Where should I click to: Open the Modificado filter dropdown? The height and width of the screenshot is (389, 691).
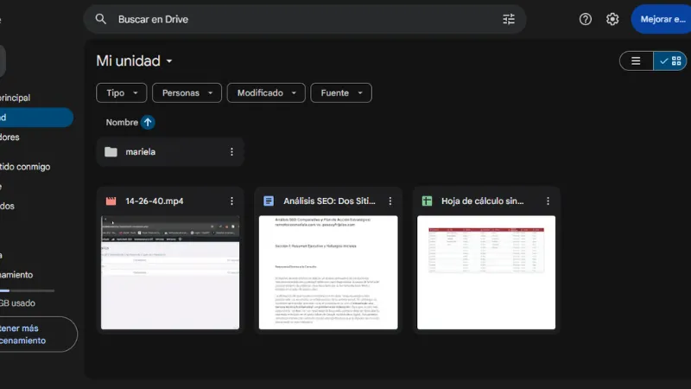point(266,93)
